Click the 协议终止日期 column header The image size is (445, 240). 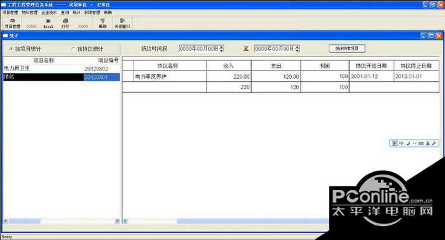pyautogui.click(x=416, y=66)
